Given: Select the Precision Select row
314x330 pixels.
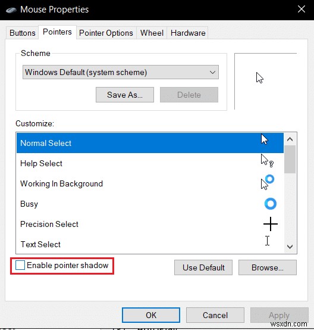Looking at the screenshot, I should (150, 224).
